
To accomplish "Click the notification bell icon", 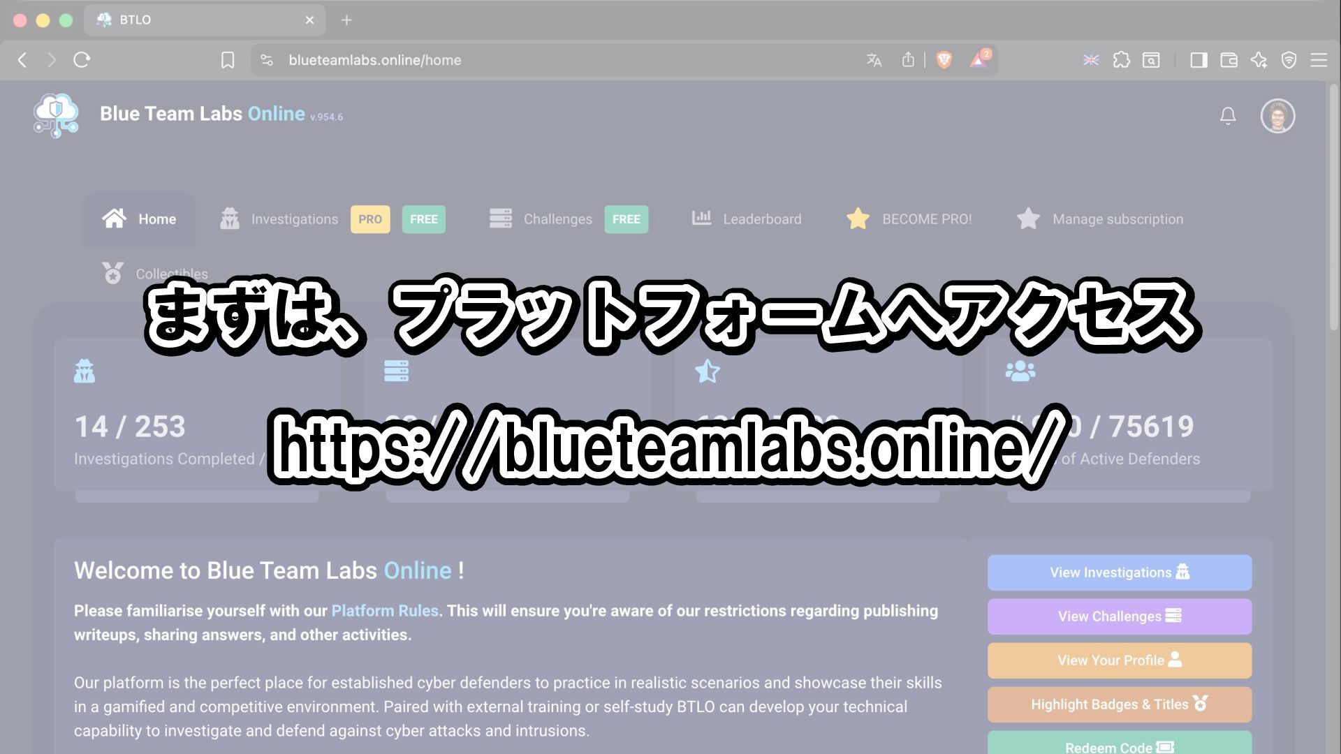I will click(x=1228, y=116).
